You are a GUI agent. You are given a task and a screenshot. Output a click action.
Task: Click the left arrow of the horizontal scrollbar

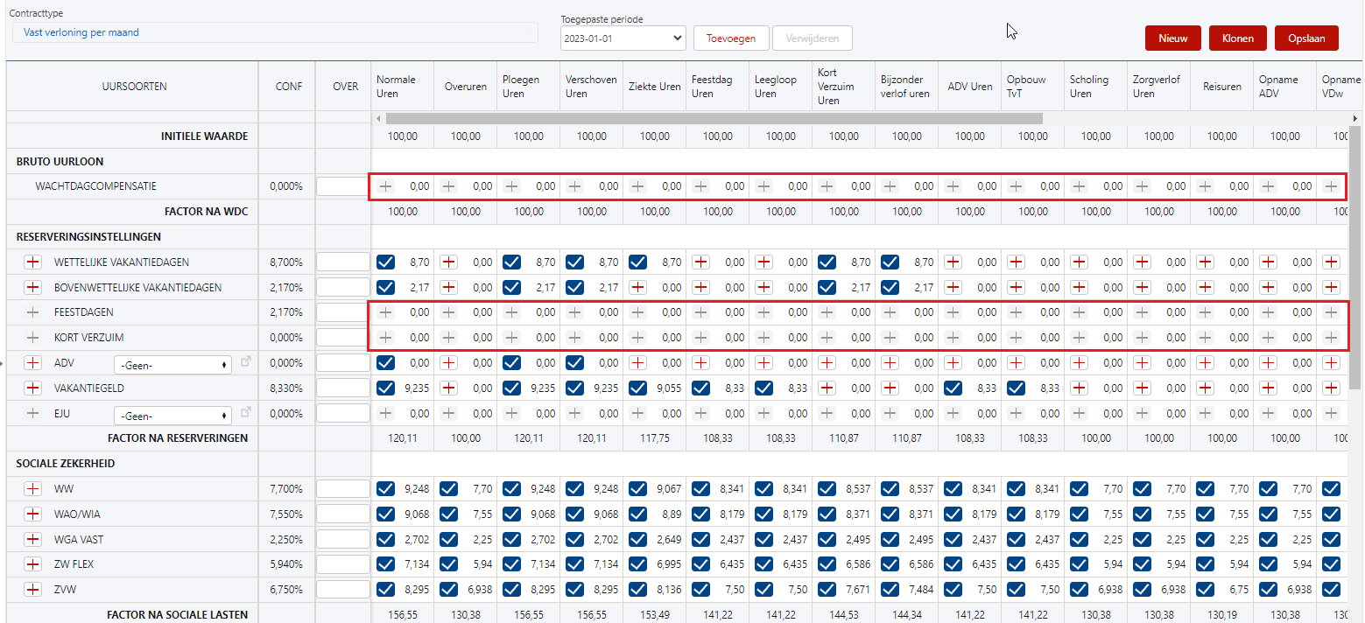(x=379, y=118)
